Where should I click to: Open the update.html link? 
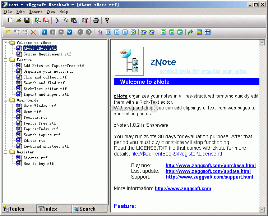point(208,171)
